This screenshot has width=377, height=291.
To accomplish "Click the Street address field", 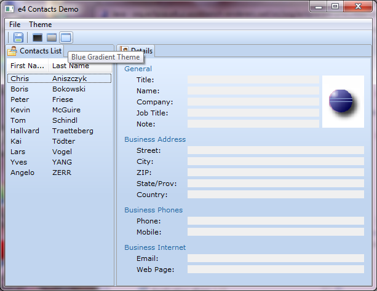I will click(275, 150).
